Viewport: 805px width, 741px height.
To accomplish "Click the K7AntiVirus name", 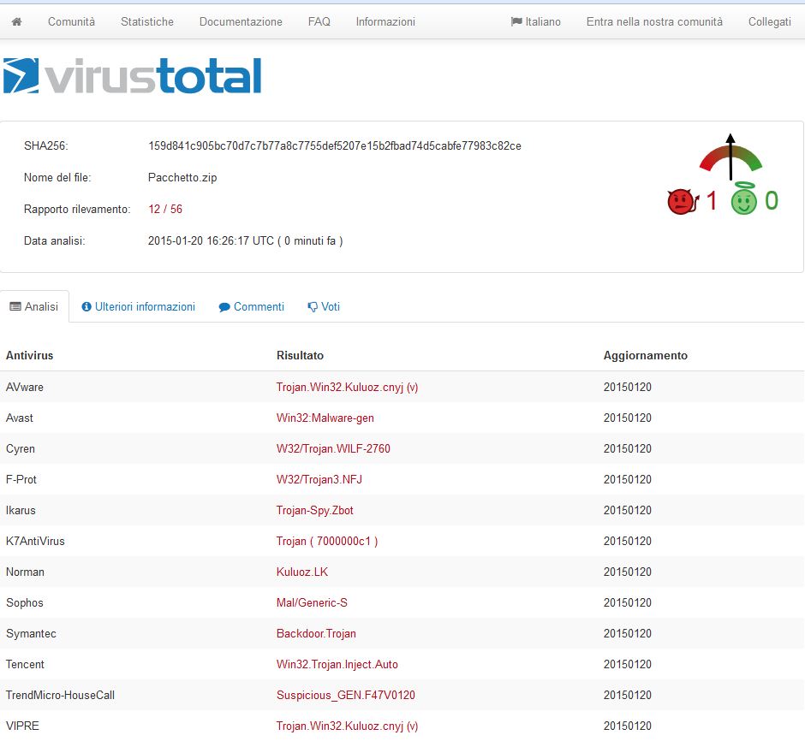I will coord(35,541).
